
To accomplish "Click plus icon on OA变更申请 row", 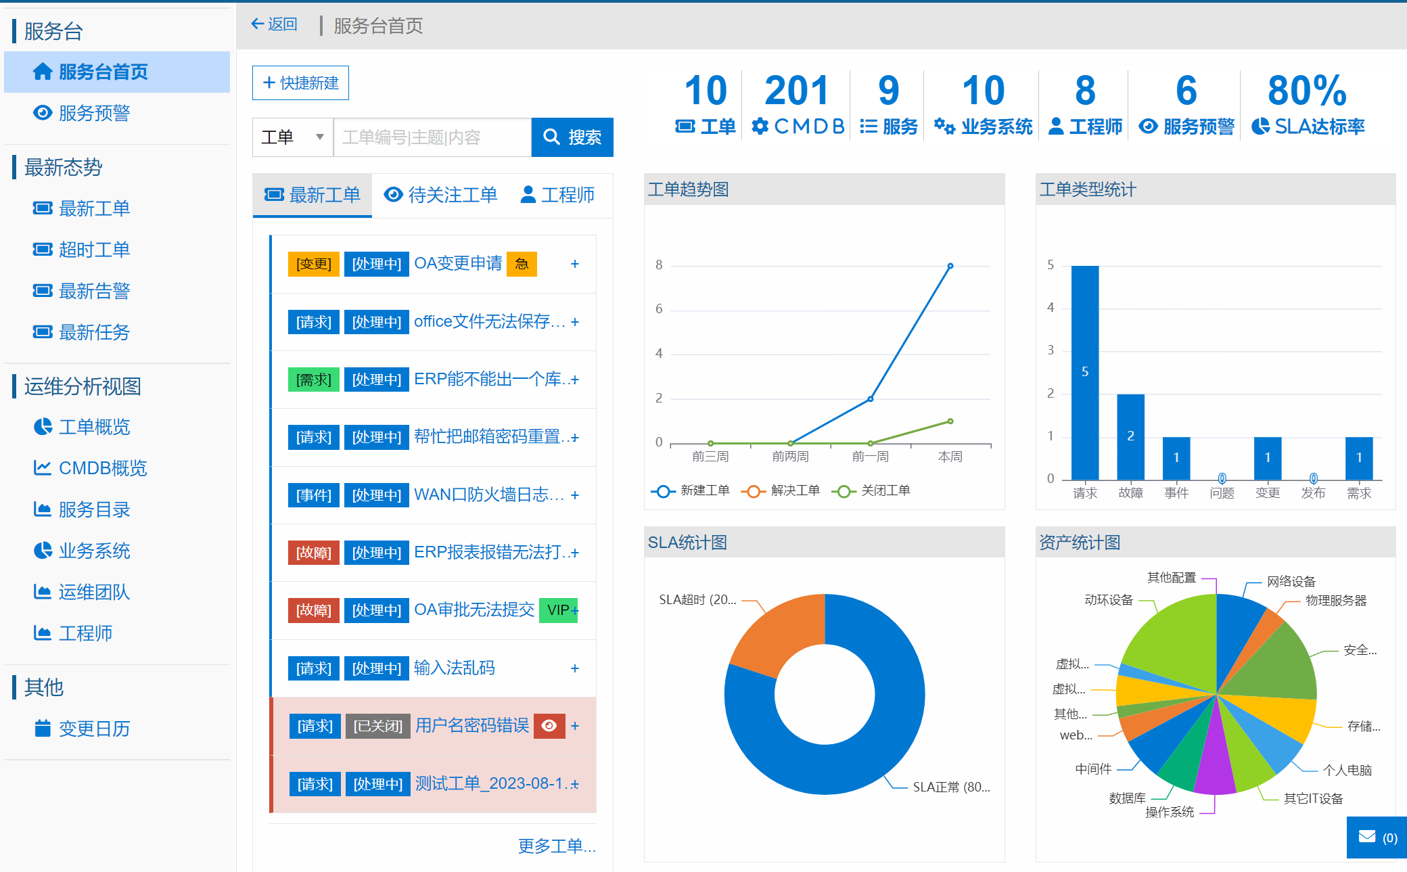I will coord(575,264).
